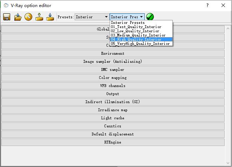Open the Indirect illumination (GI) rollout

click(113, 102)
